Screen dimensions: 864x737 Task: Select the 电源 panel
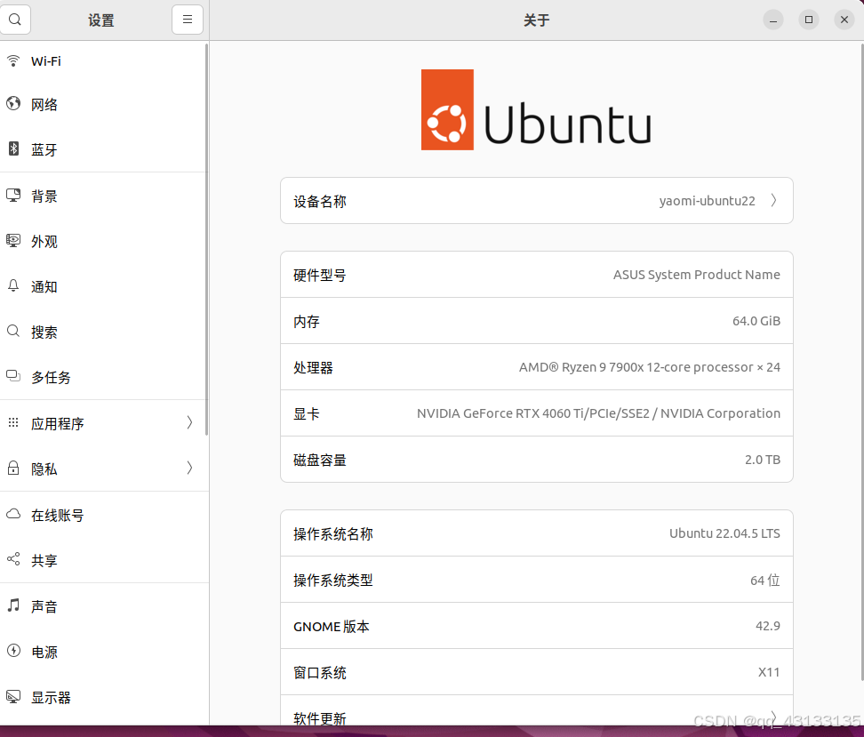104,652
